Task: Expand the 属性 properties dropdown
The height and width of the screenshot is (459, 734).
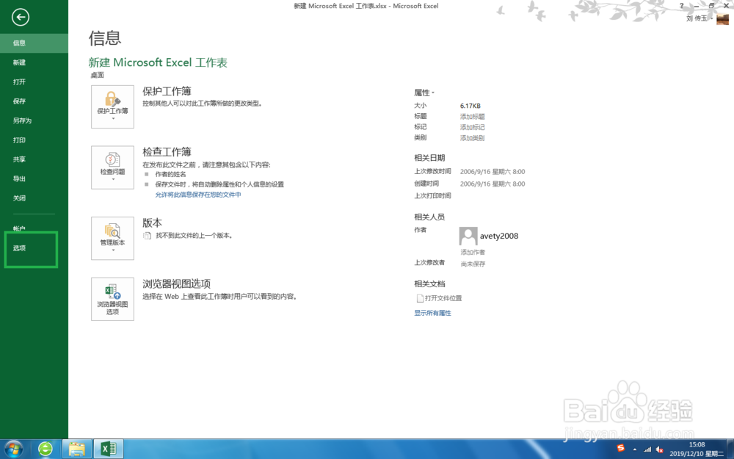Action: click(426, 93)
